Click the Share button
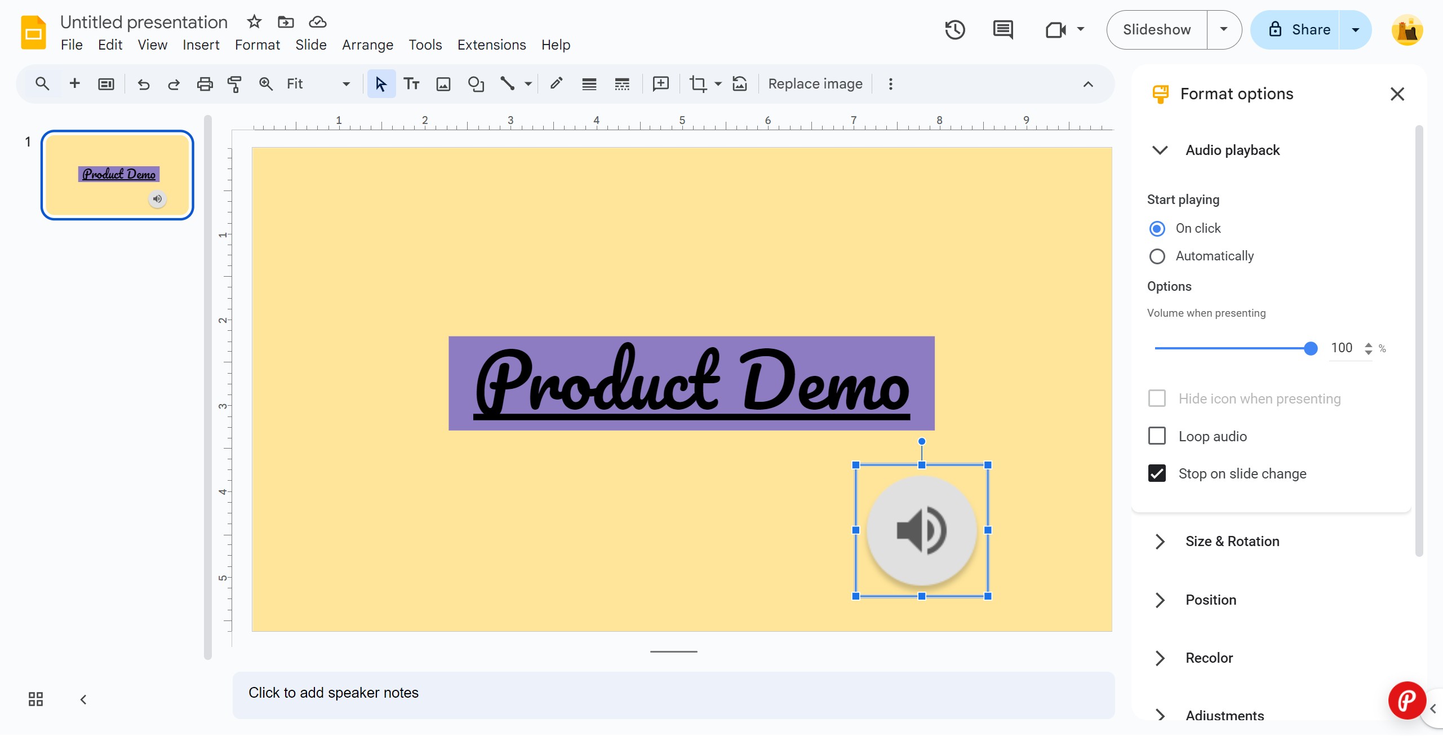 [x=1295, y=30]
